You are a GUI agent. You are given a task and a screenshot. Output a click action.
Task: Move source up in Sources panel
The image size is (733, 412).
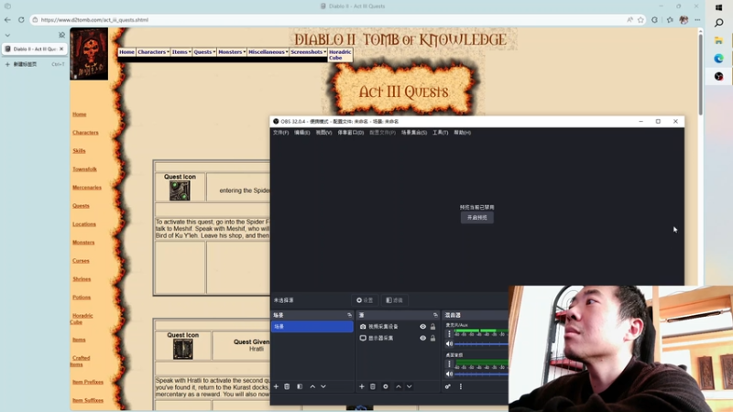coord(399,386)
